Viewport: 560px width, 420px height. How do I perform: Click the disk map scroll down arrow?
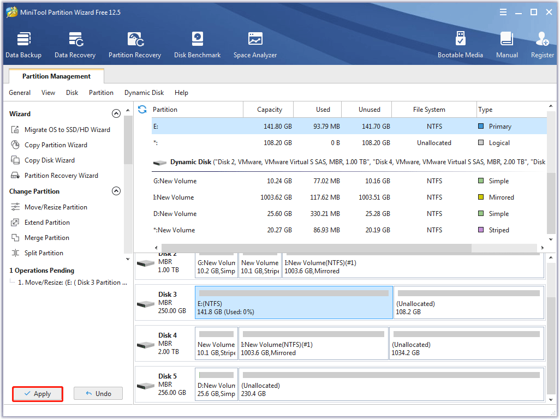pyautogui.click(x=551, y=400)
